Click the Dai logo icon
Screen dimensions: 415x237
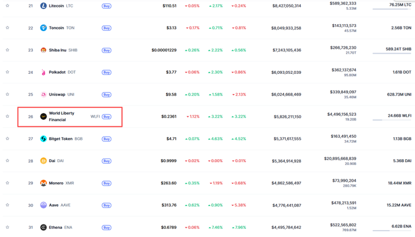(43, 161)
